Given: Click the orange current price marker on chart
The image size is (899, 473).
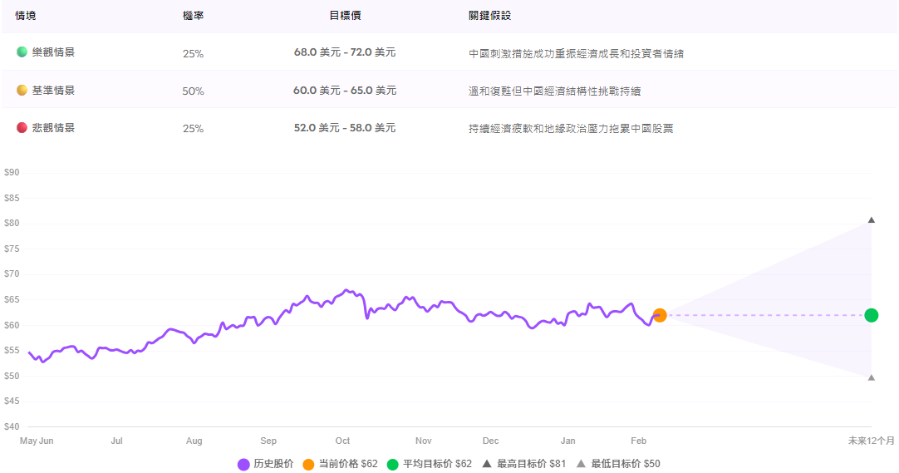Looking at the screenshot, I should coord(660,315).
